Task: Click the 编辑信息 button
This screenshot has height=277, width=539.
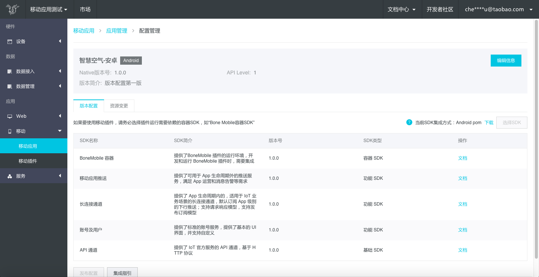Action: tap(506, 61)
